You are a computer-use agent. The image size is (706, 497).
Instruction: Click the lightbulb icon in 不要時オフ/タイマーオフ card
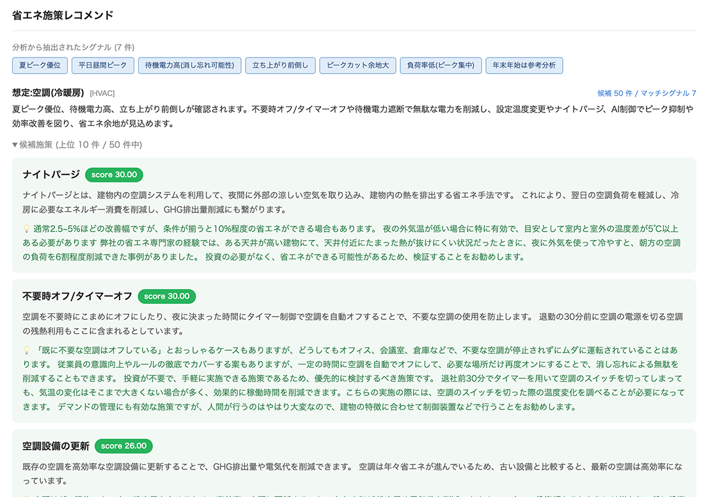click(x=26, y=351)
